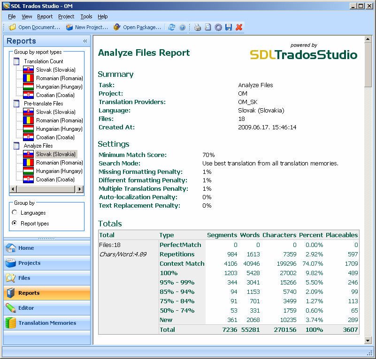Switch to the Translation Memories view

[x=47, y=323]
